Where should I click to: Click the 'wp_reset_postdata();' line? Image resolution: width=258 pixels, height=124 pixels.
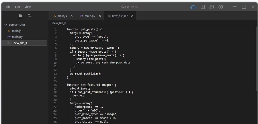(86, 74)
